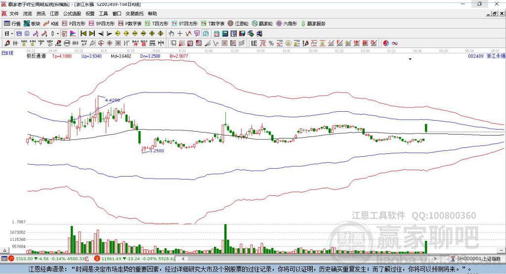Open the 行情 market quotes view
The width and height of the screenshot is (506, 274).
click(12, 24)
